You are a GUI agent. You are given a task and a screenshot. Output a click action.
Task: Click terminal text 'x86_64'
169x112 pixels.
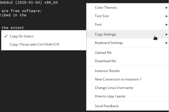[51, 3]
